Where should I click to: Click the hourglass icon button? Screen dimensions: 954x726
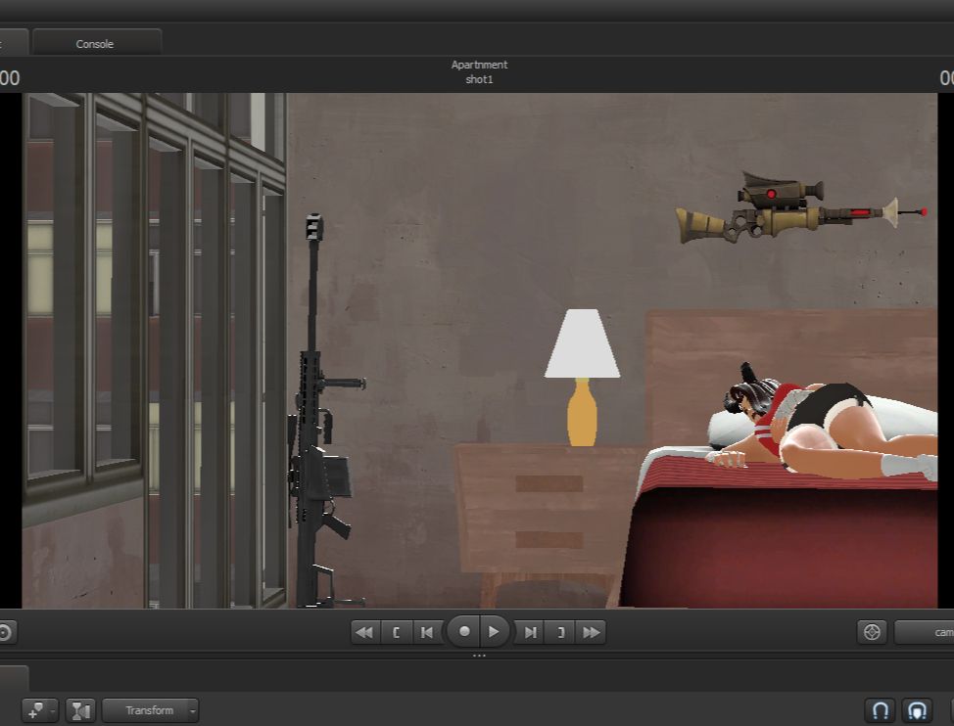click(80, 710)
